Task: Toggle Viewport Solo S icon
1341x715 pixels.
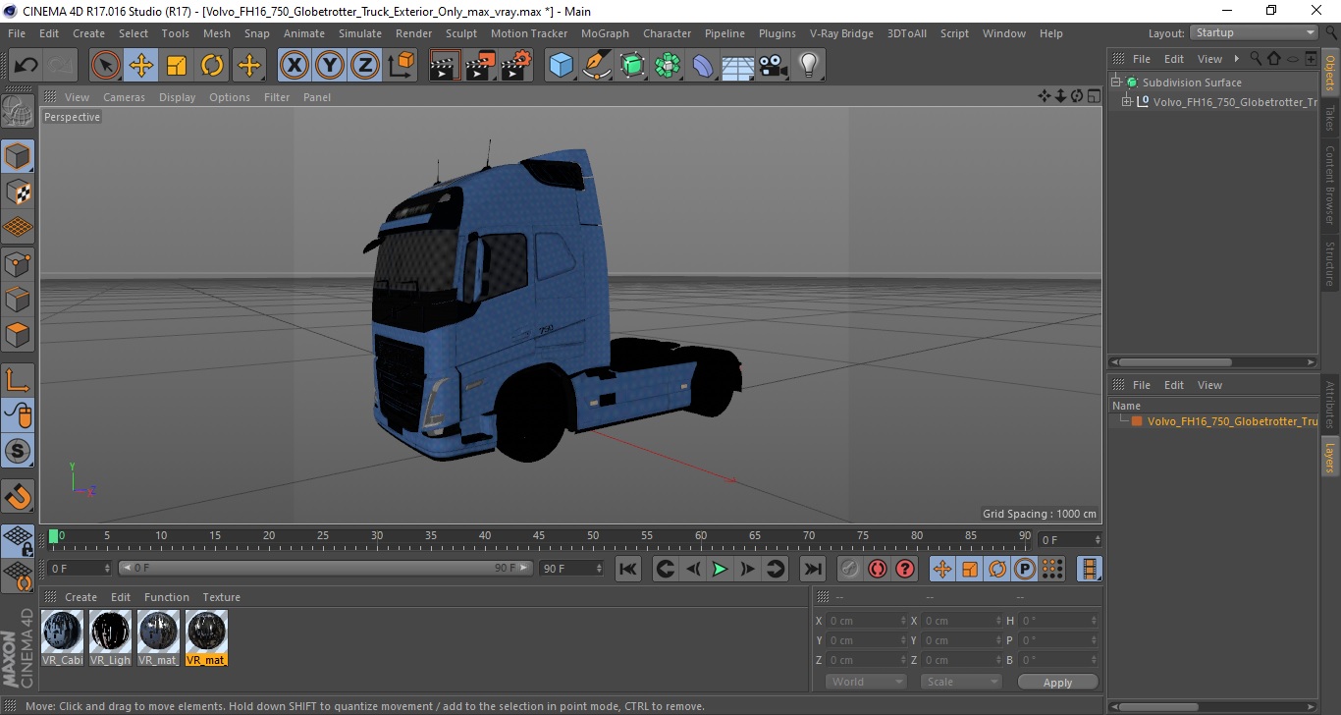Action: (x=18, y=452)
